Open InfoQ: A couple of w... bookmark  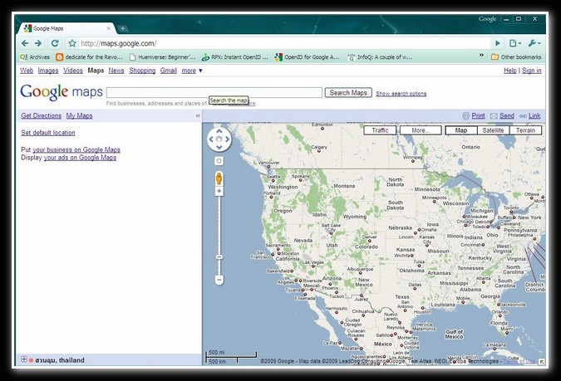tap(380, 56)
